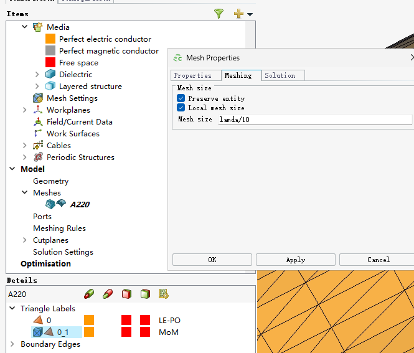Screen dimensions: 414x353
Task: Click the Workplanes axis icon
Action: click(38, 110)
